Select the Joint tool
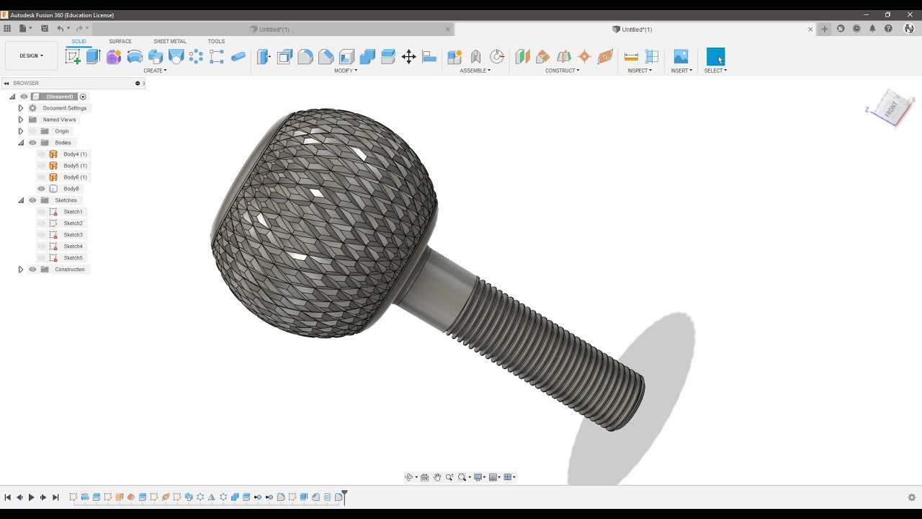The height and width of the screenshot is (519, 922). [475, 57]
